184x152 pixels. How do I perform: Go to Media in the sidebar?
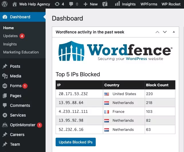click(15, 76)
